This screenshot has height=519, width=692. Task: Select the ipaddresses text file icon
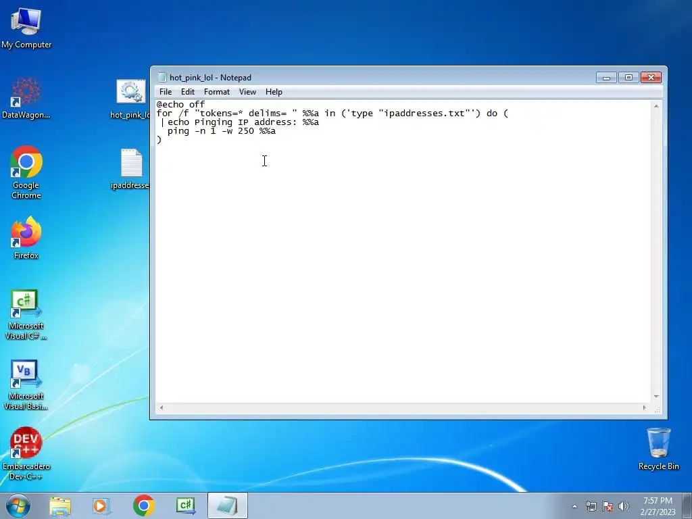tap(130, 169)
